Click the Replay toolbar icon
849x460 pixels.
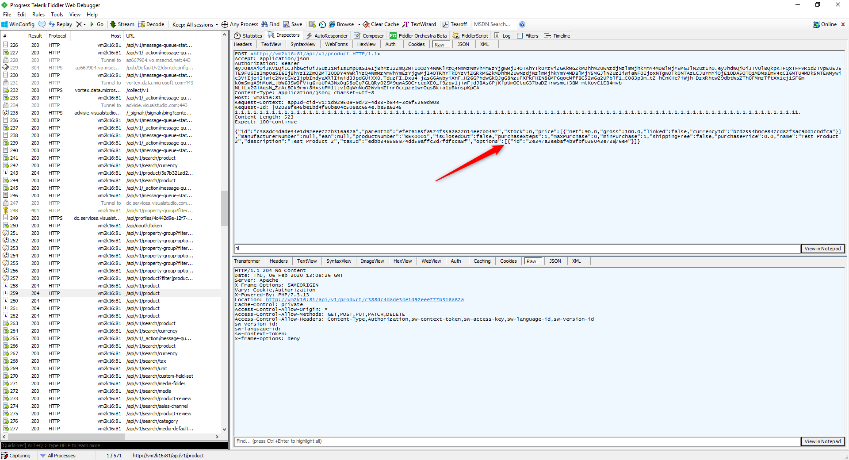click(x=60, y=24)
